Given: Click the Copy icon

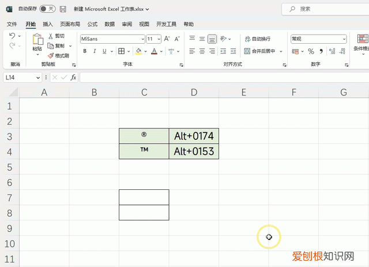Looking at the screenshot, I should 50,46.
